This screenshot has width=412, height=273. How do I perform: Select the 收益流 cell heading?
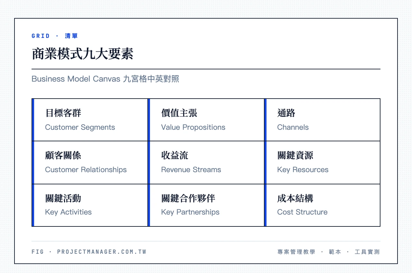coord(175,155)
